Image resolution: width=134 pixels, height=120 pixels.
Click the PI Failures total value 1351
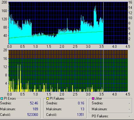click(80, 115)
